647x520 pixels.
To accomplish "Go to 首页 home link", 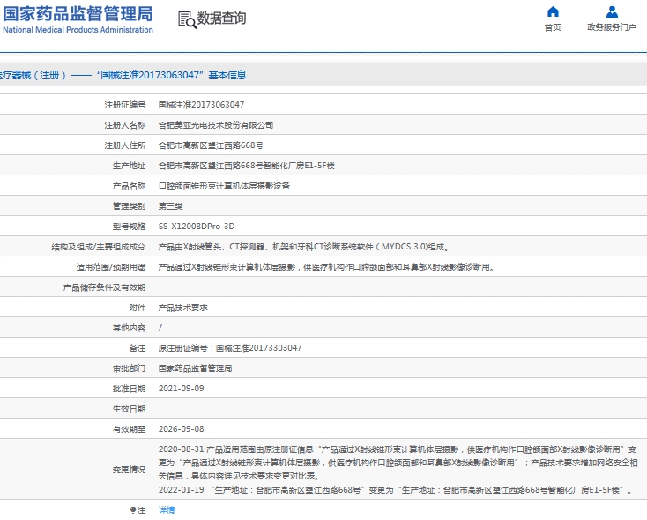I will 553,27.
